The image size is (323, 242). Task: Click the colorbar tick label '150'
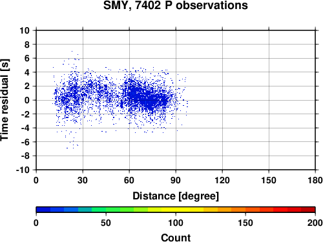pyautogui.click(x=245, y=223)
